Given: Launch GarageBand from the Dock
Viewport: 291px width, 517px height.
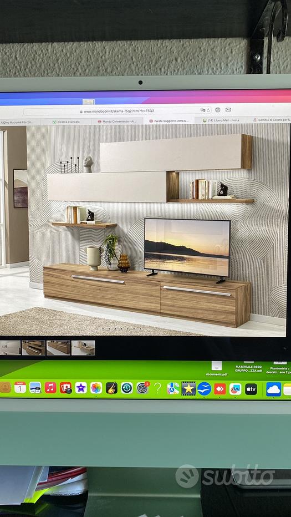Looking at the screenshot, I should click(x=112, y=388).
